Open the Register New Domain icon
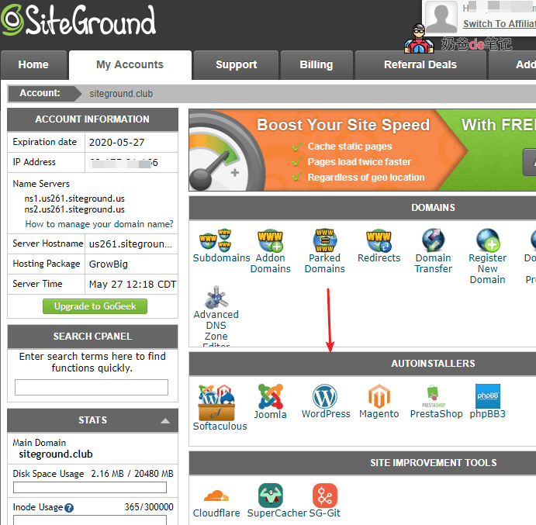This screenshot has height=525, width=536. click(488, 240)
